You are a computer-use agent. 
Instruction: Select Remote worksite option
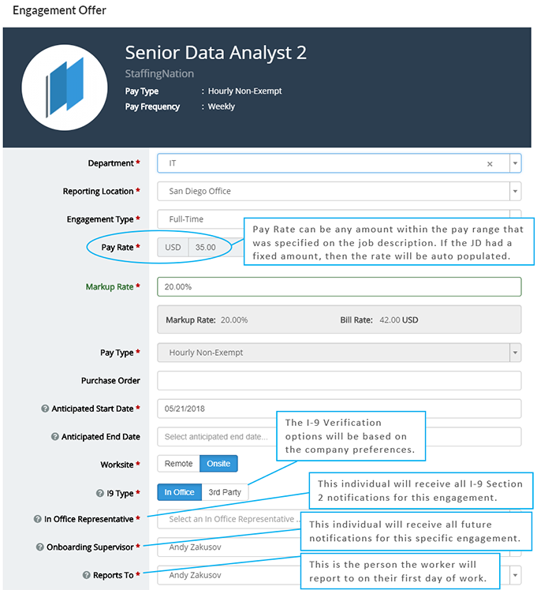(x=179, y=464)
